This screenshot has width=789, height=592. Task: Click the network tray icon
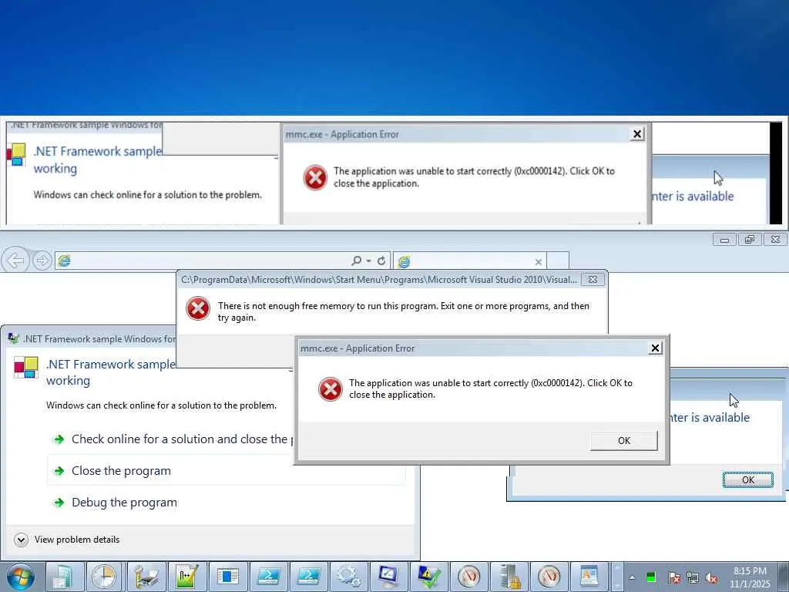coord(693,577)
